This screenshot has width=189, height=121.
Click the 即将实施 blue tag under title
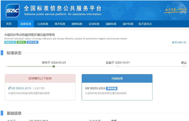(32, 42)
